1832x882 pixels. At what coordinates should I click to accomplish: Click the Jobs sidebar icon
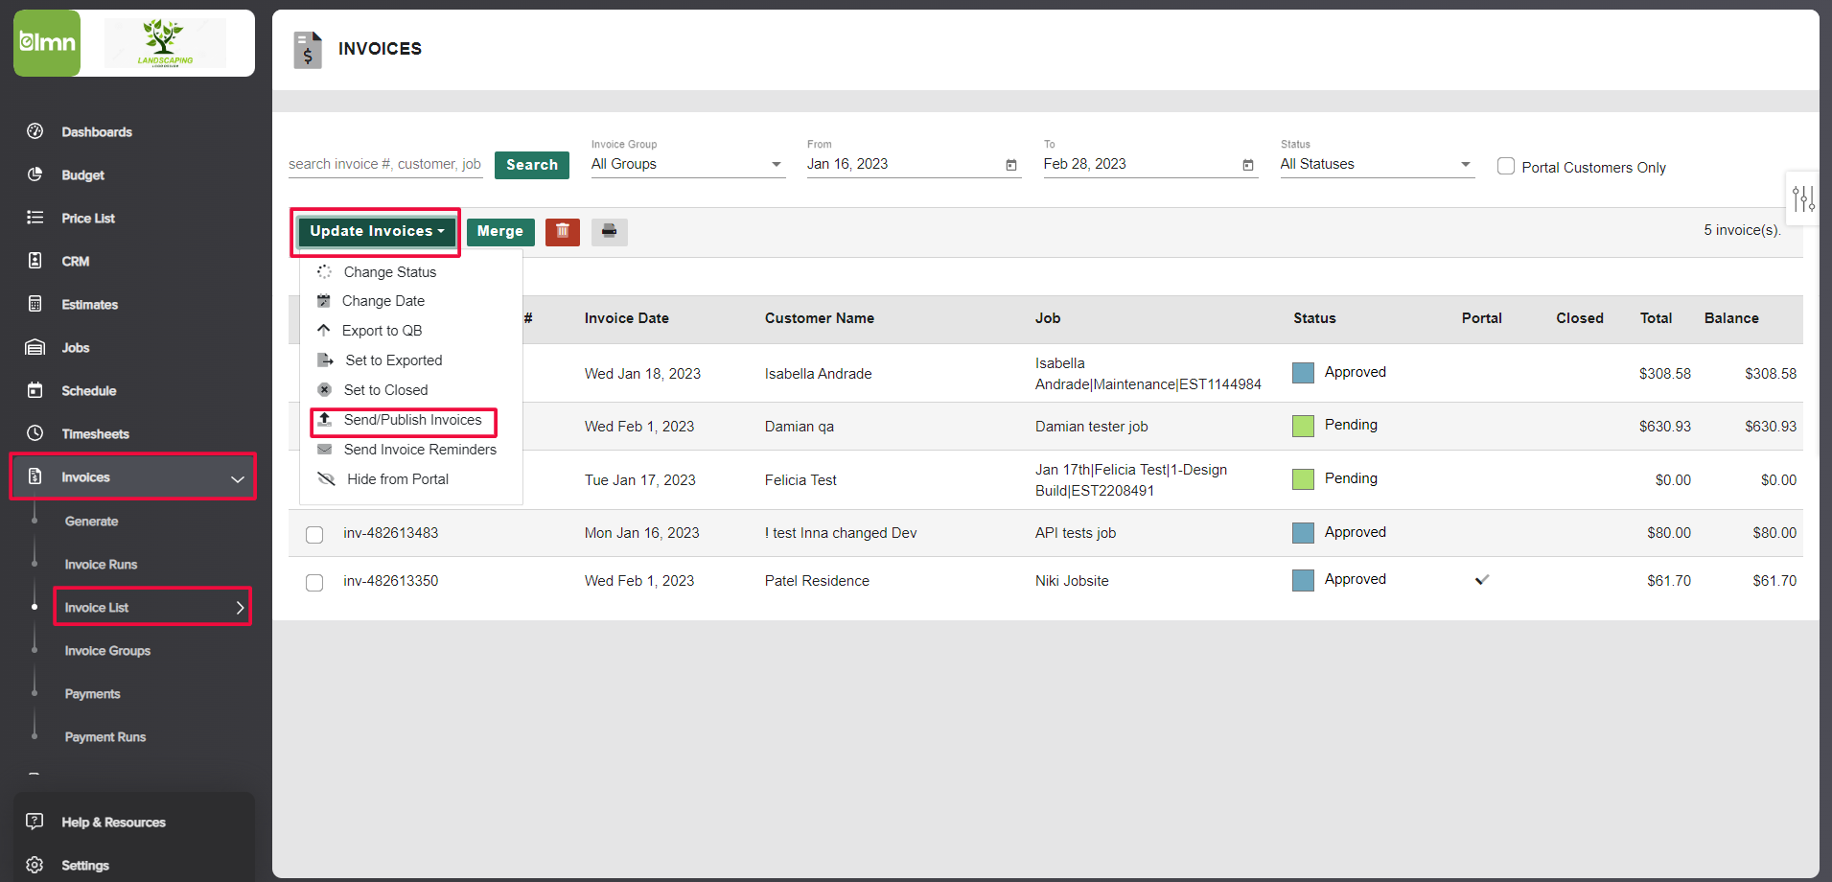35,347
